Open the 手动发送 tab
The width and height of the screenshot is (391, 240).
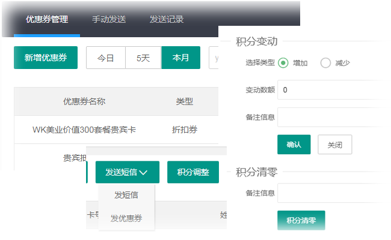point(109,19)
